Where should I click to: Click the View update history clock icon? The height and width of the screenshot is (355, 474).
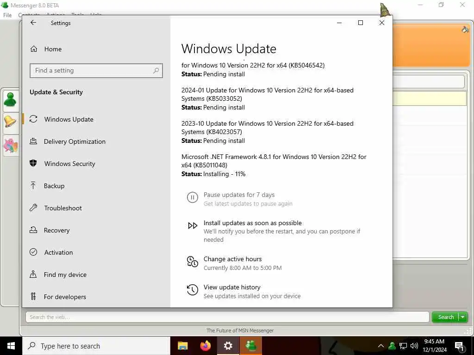[193, 290]
